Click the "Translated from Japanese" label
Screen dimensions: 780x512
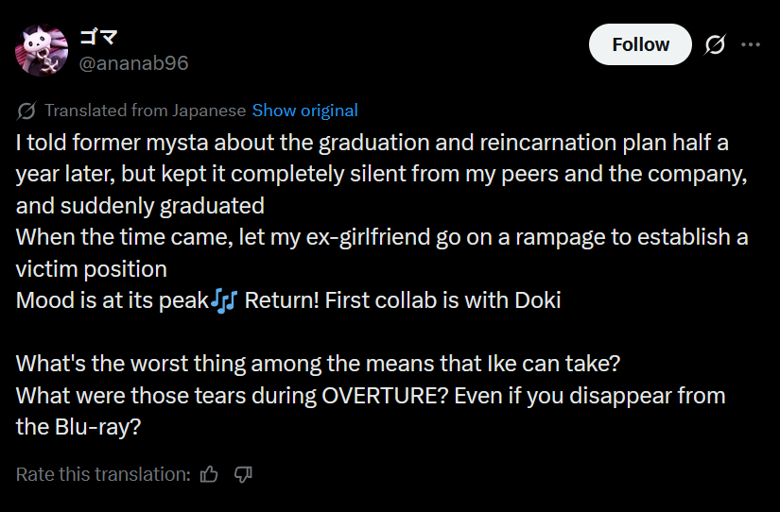pos(145,111)
